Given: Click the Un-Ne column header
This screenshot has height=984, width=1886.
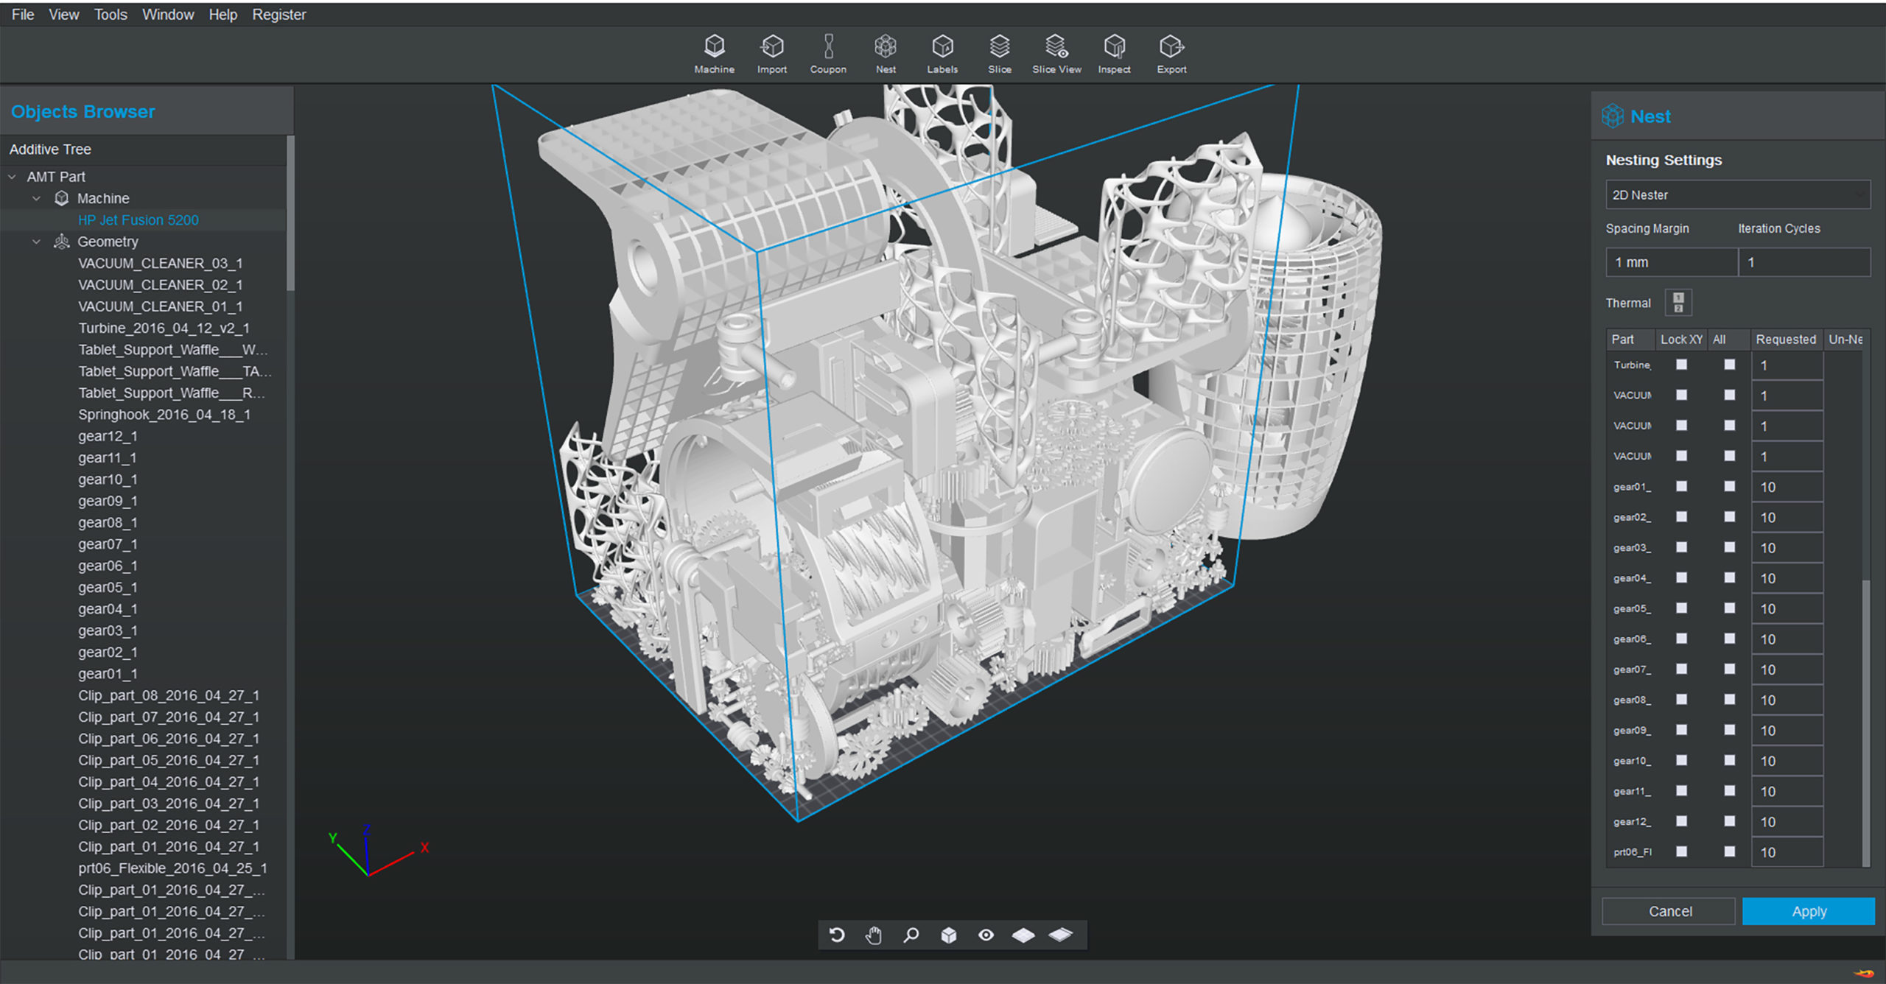Looking at the screenshot, I should point(1846,339).
